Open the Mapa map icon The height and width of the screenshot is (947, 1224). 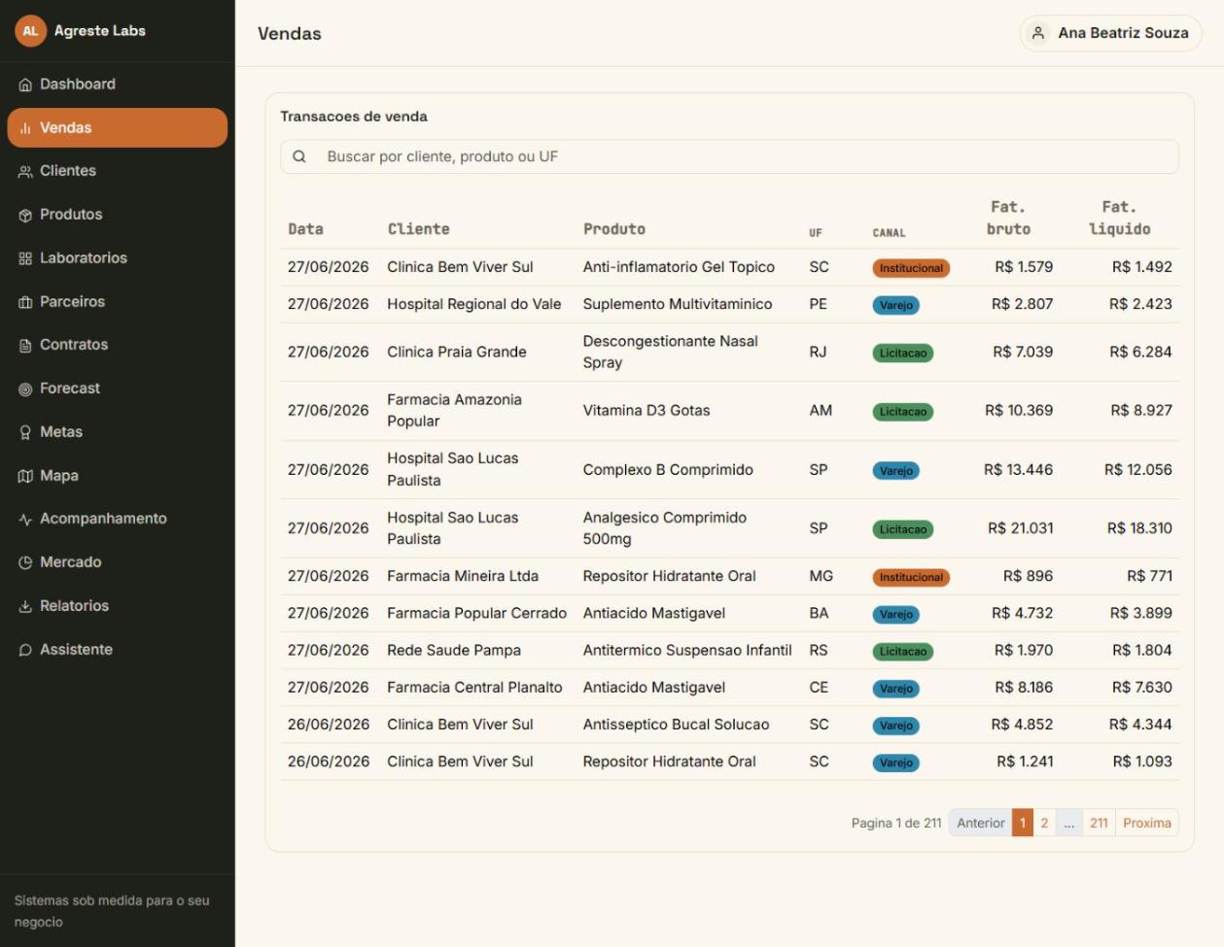[x=25, y=476]
